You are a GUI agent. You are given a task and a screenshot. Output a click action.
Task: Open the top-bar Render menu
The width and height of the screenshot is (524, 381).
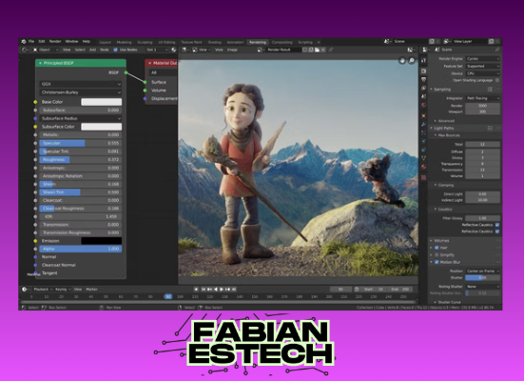pyautogui.click(x=55, y=42)
